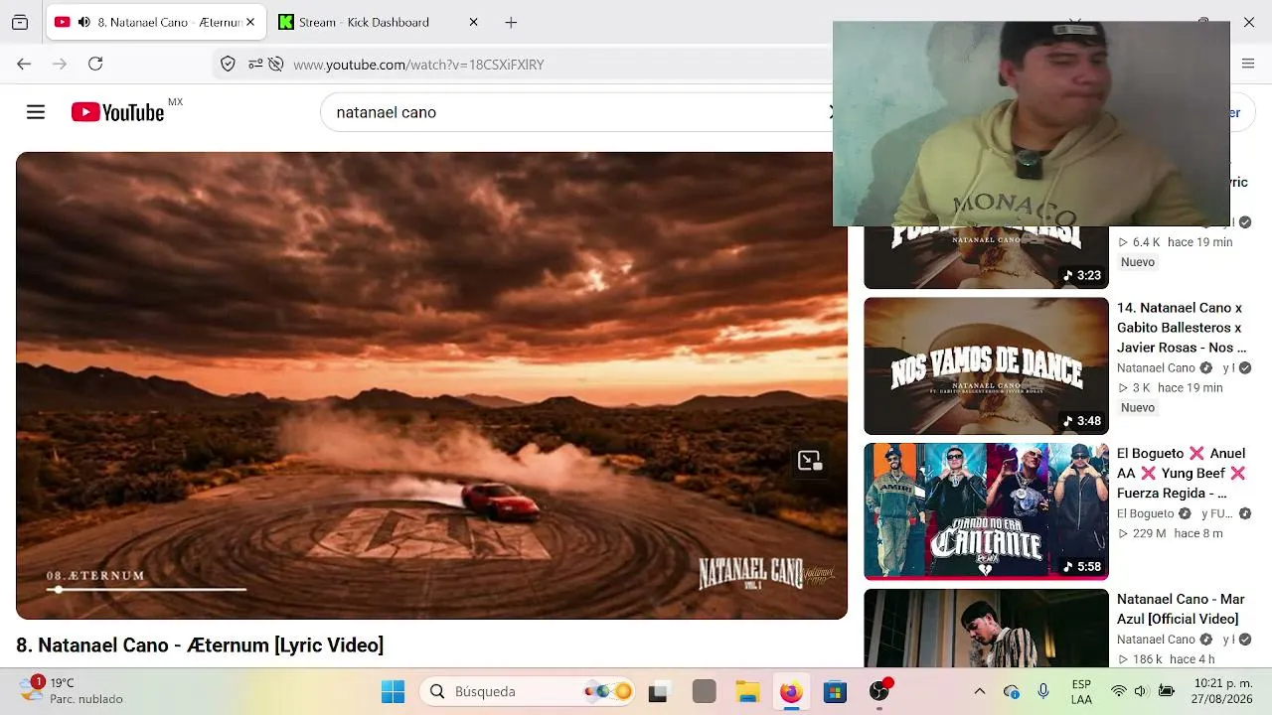Open the volume speaker tray icon
Image resolution: width=1272 pixels, height=715 pixels.
coord(1141,691)
